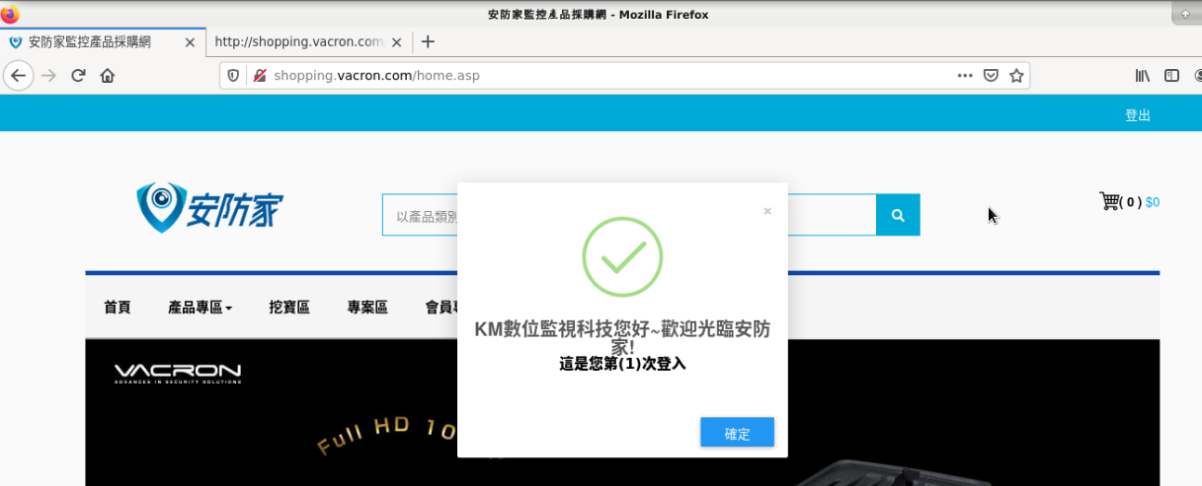Reload the current page

pos(78,76)
